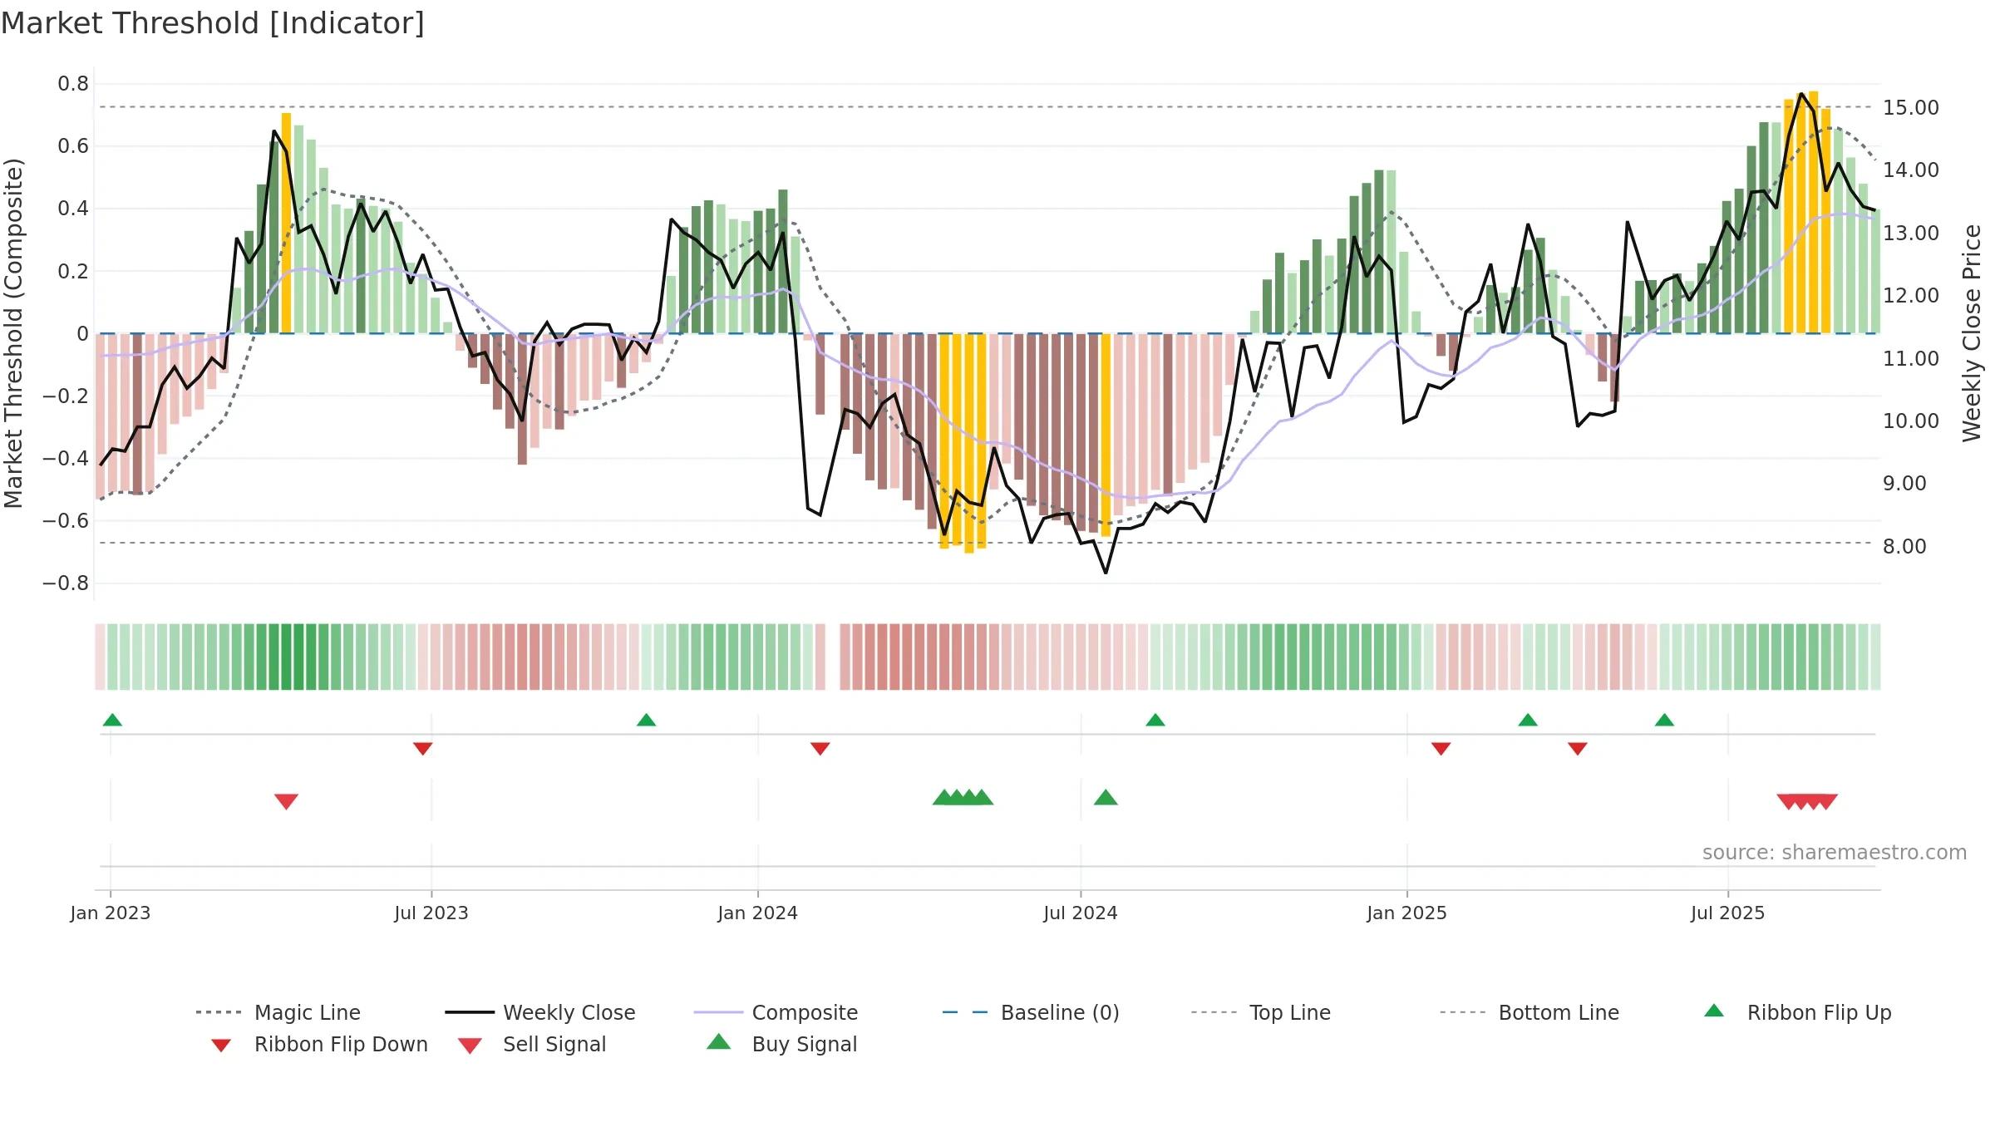Click the Market Threshold (Composite) axis title
Viewport: 1995px width, 1122px height.
pyautogui.click(x=13, y=332)
